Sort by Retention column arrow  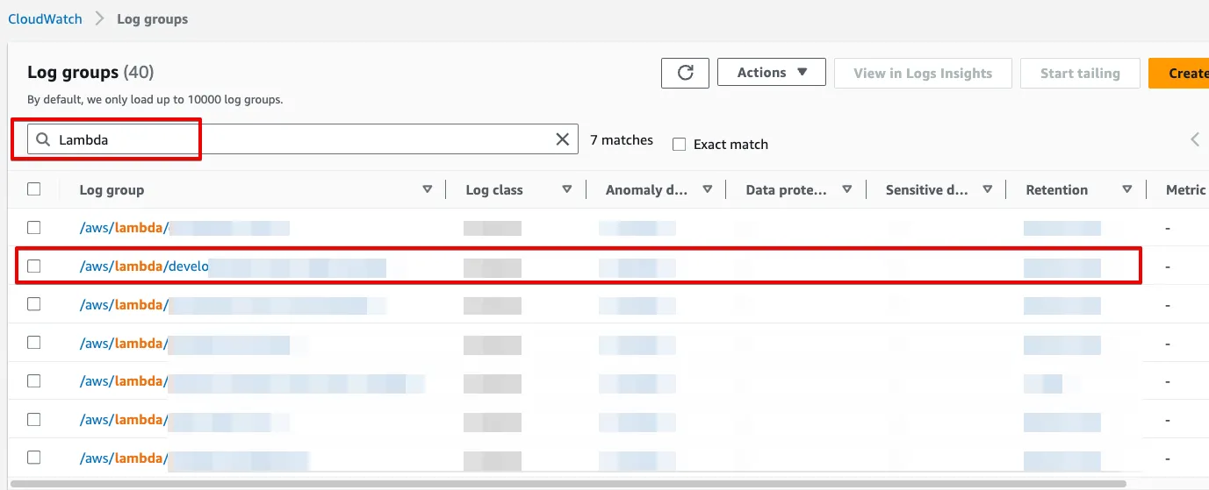point(1127,189)
